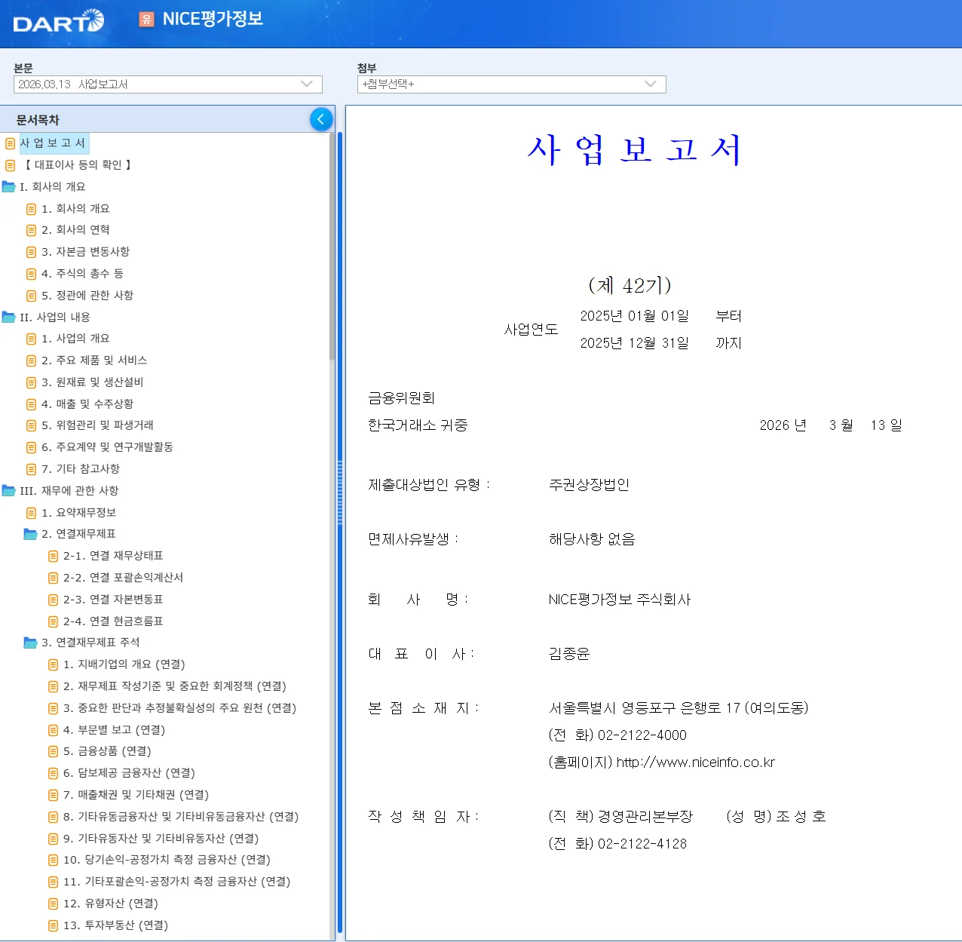Click the folder icon next to II. 사업의 내용
962x942 pixels.
9,317
